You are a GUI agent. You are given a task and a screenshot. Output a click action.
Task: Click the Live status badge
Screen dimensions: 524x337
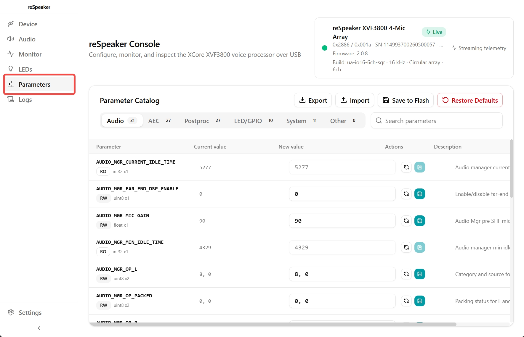(x=434, y=32)
